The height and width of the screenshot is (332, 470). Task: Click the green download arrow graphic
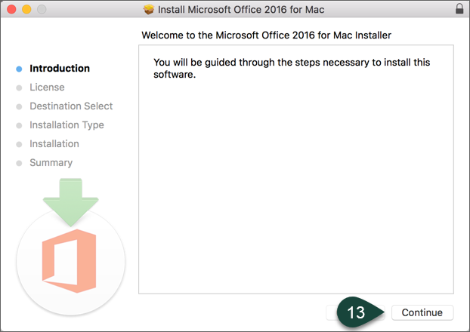tap(70, 201)
